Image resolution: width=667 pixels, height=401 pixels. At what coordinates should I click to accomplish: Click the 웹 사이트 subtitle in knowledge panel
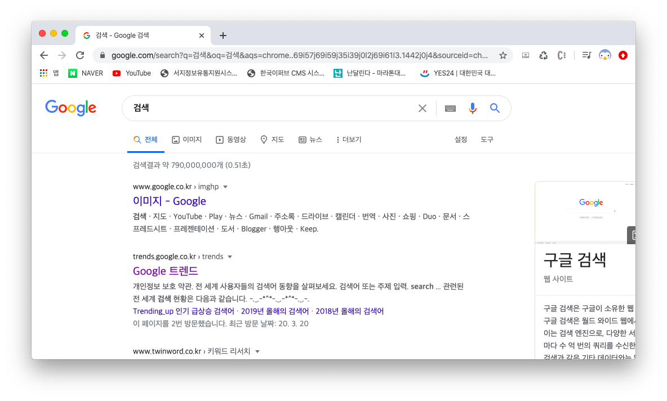[558, 279]
